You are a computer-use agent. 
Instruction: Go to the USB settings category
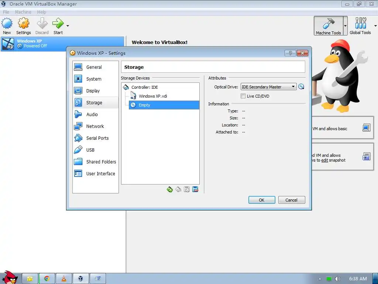pyautogui.click(x=96, y=150)
